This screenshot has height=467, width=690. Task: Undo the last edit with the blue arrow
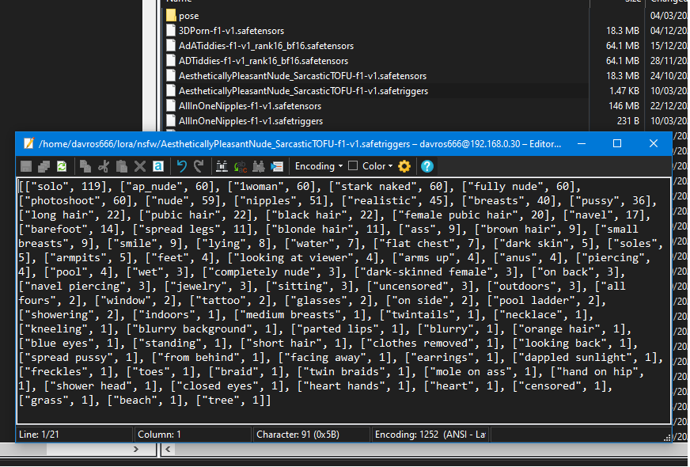pyautogui.click(x=182, y=166)
